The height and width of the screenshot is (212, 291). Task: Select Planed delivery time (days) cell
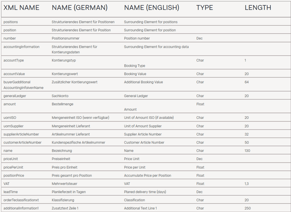(x=145, y=192)
